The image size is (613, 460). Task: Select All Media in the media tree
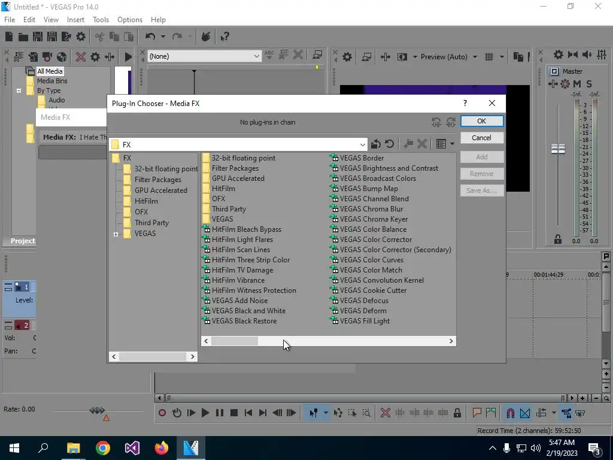(49, 71)
